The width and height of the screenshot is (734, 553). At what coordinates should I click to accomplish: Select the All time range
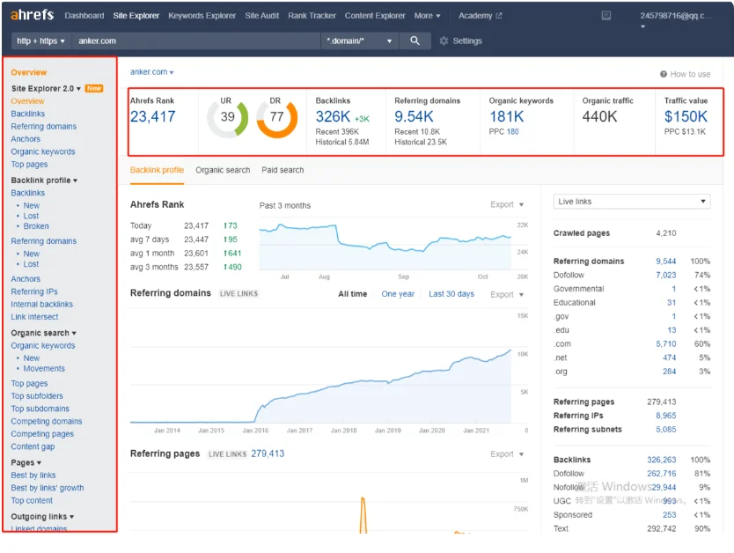point(353,293)
